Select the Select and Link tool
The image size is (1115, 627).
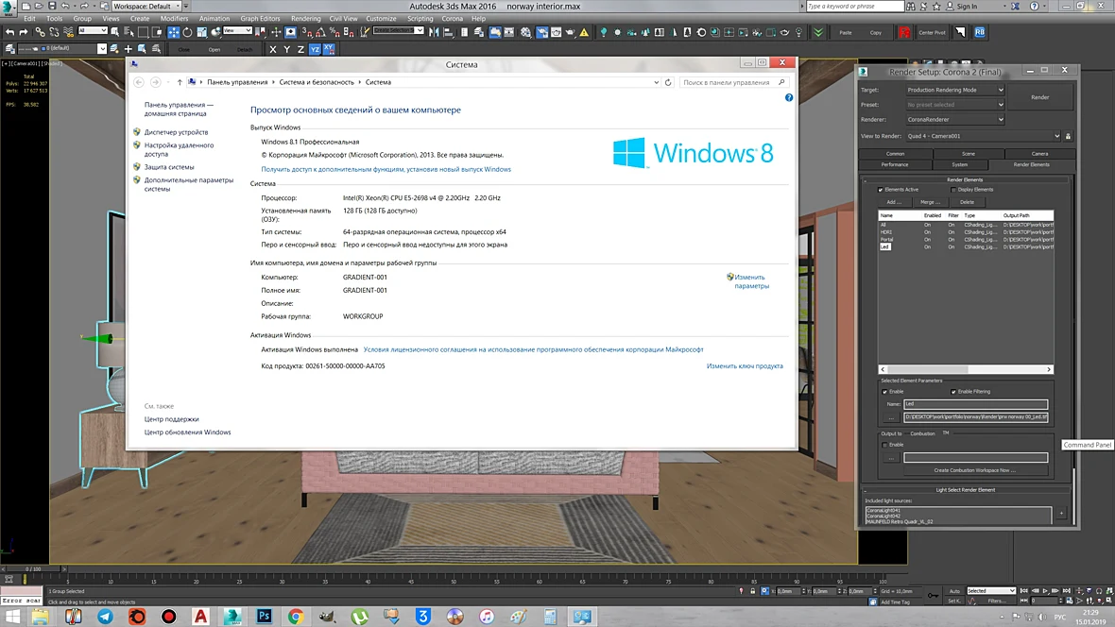(40, 32)
